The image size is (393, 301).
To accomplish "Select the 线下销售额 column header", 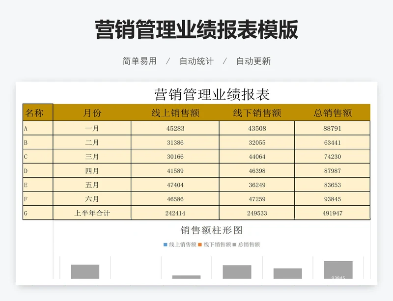I will pyautogui.click(x=257, y=112).
